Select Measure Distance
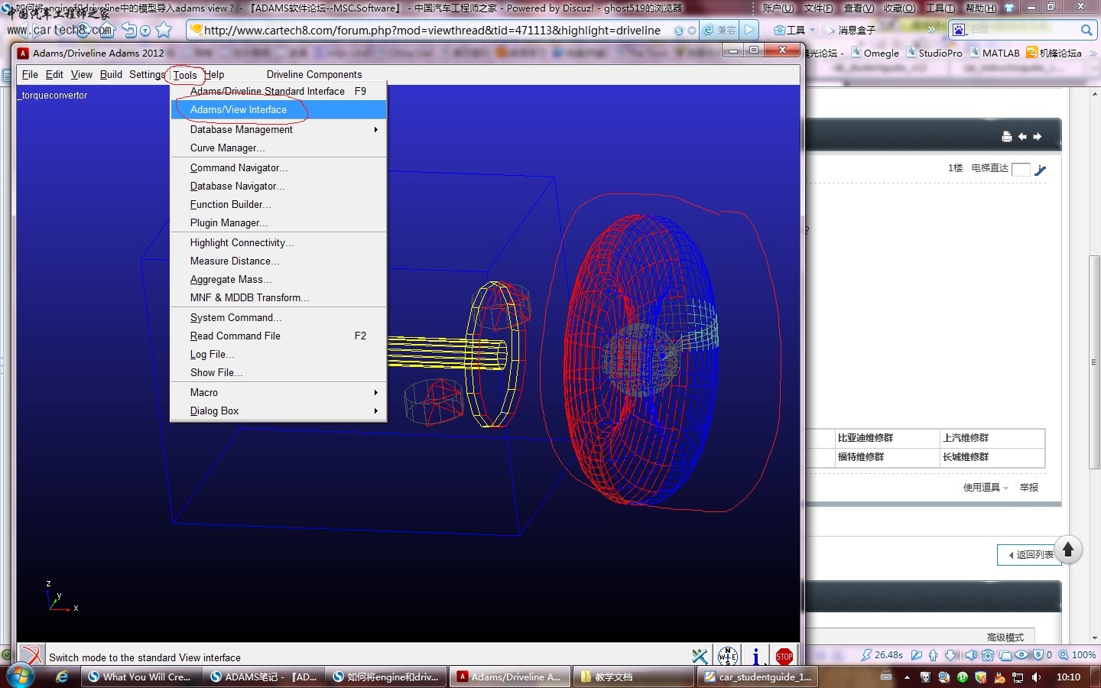Viewport: 1101px width, 688px height. click(278, 261)
